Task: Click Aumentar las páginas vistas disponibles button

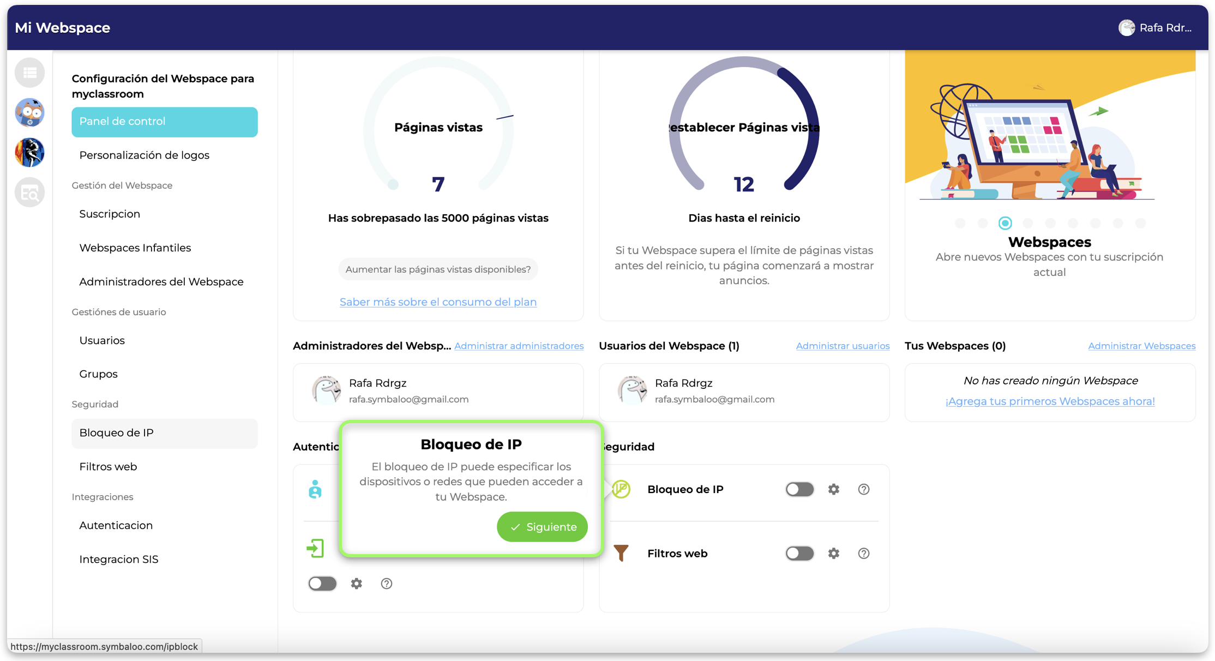Action: [438, 269]
